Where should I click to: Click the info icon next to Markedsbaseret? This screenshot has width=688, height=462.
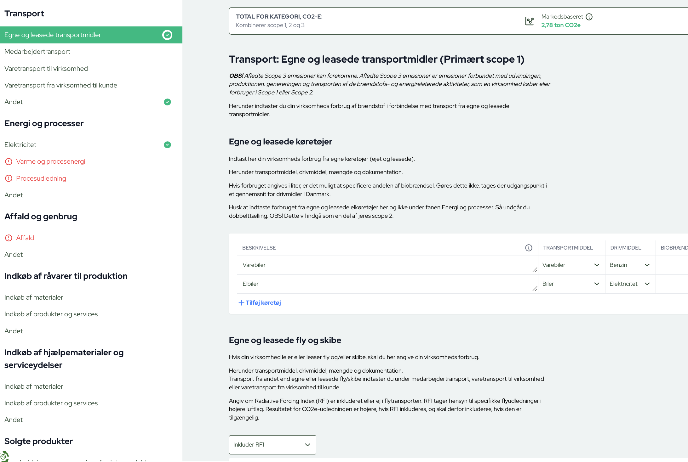[589, 17]
